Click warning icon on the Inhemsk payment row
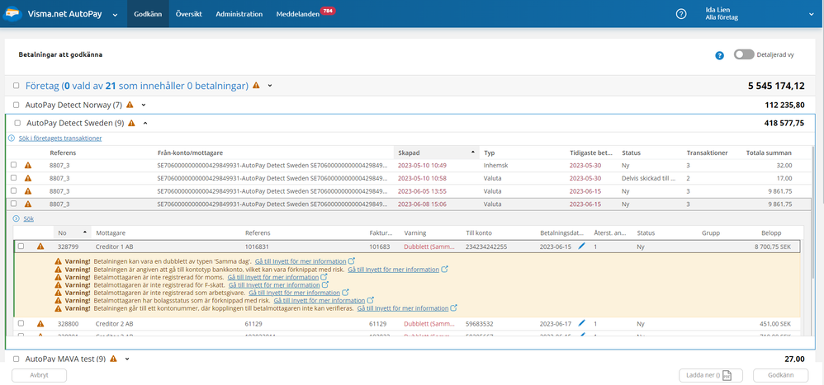The height and width of the screenshot is (385, 824). (x=28, y=165)
